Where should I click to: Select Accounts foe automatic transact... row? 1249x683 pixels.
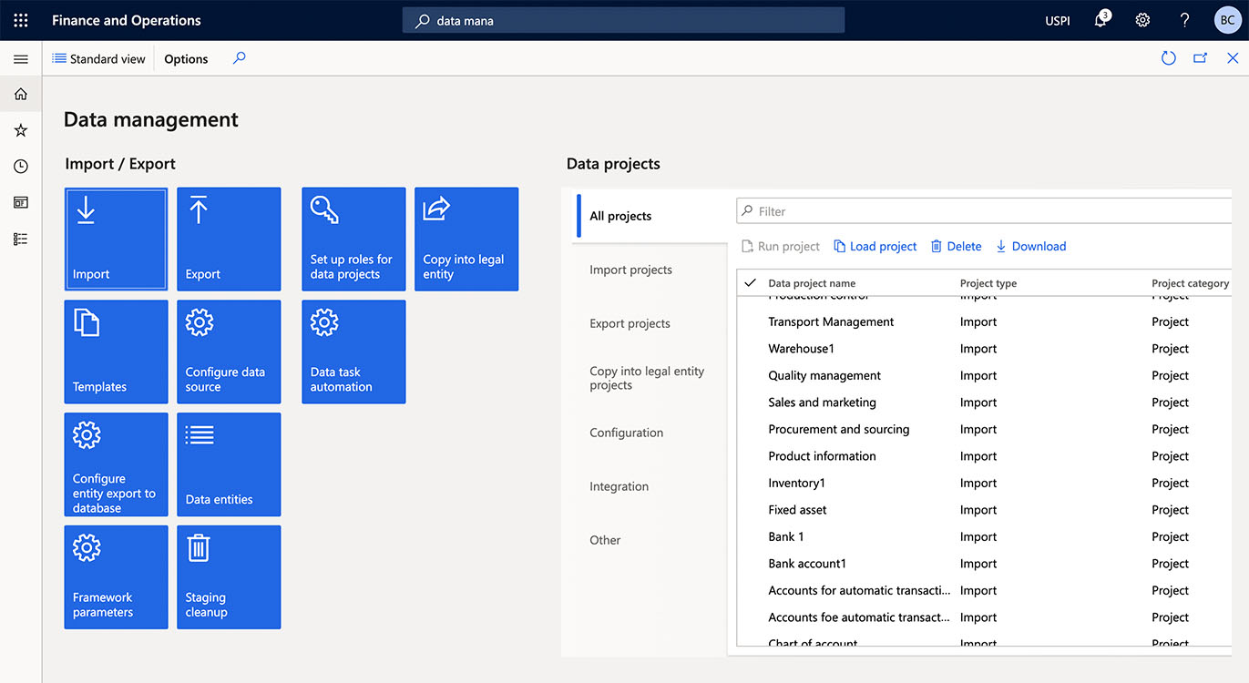coord(984,617)
